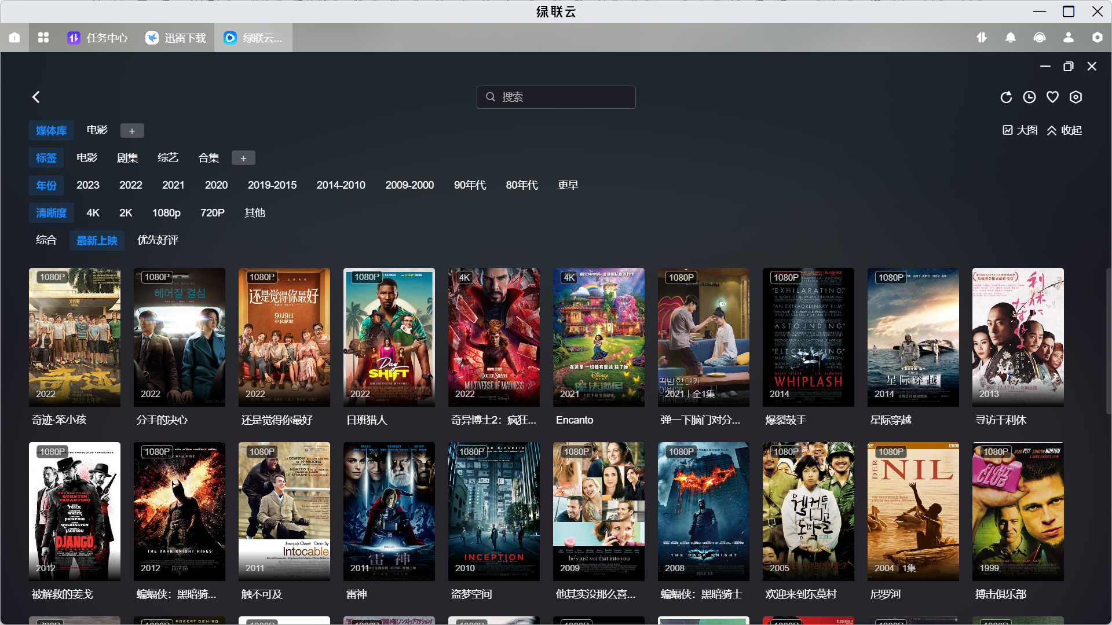Screen dimensions: 1112x625
Task: Switch to 迅雷下载 tab
Action: pos(176,38)
